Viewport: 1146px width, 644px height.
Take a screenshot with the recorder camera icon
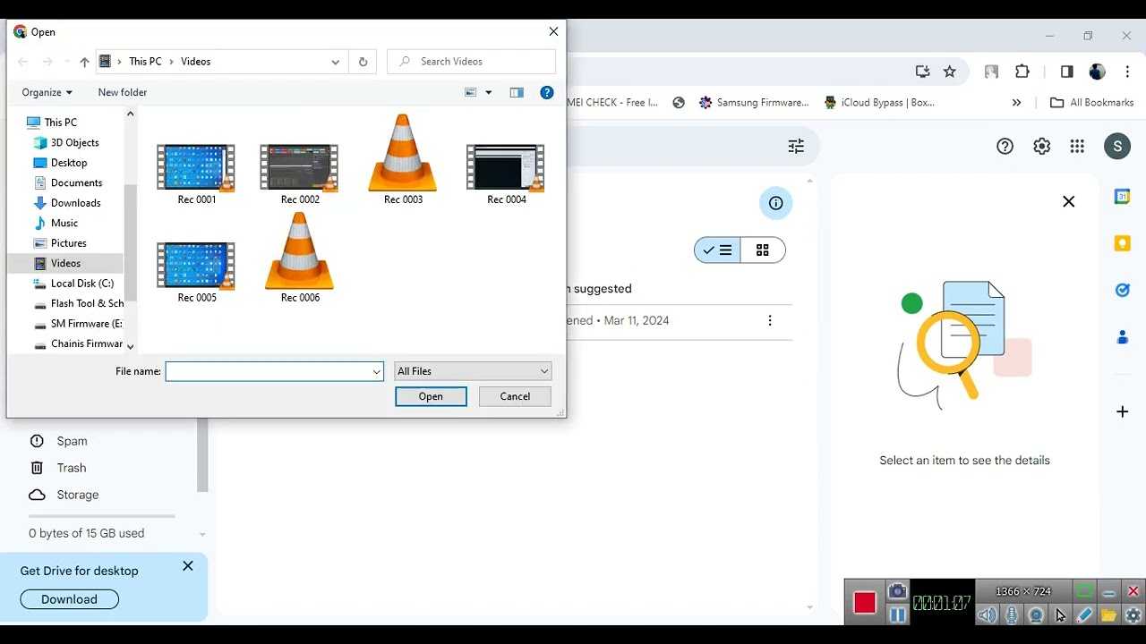click(x=897, y=591)
